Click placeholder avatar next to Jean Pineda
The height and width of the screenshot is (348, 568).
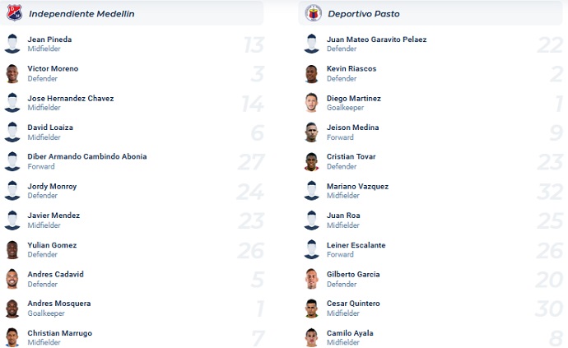[12, 44]
